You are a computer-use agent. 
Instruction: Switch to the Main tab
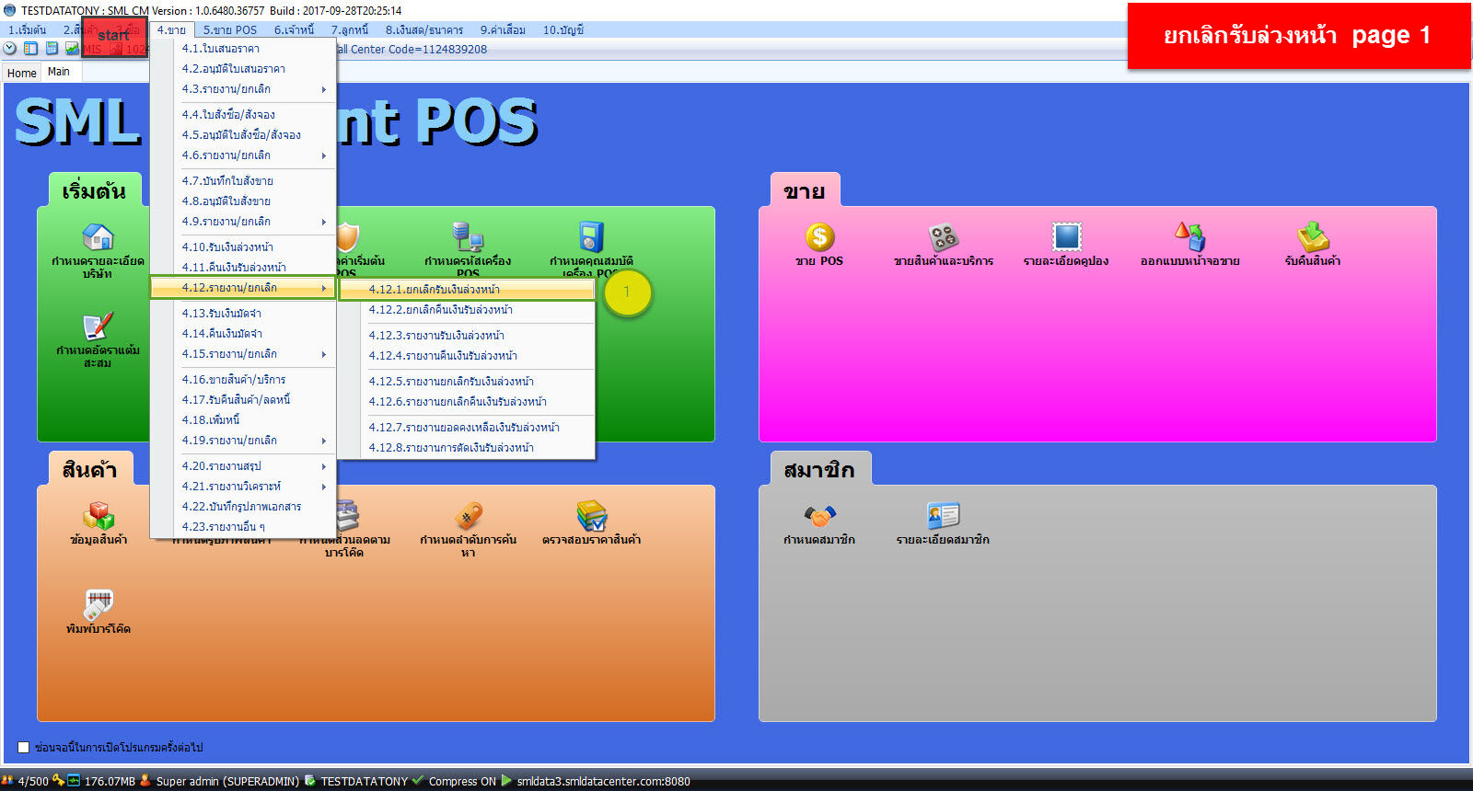point(59,72)
